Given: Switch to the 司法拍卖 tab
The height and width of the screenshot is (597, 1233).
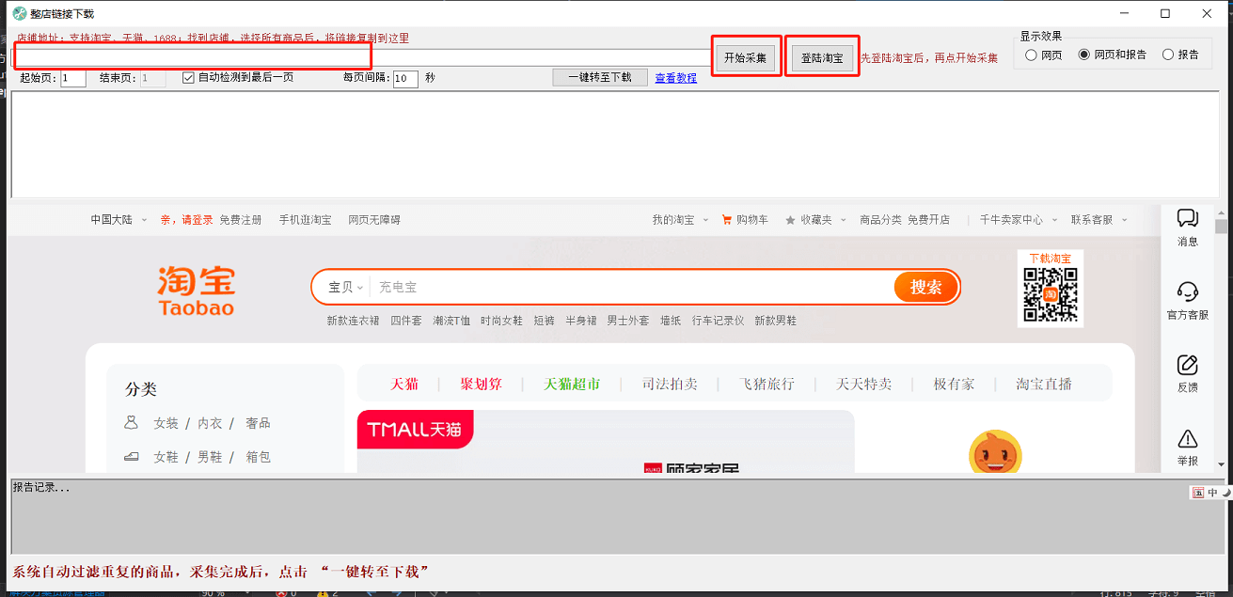Looking at the screenshot, I should tap(671, 384).
